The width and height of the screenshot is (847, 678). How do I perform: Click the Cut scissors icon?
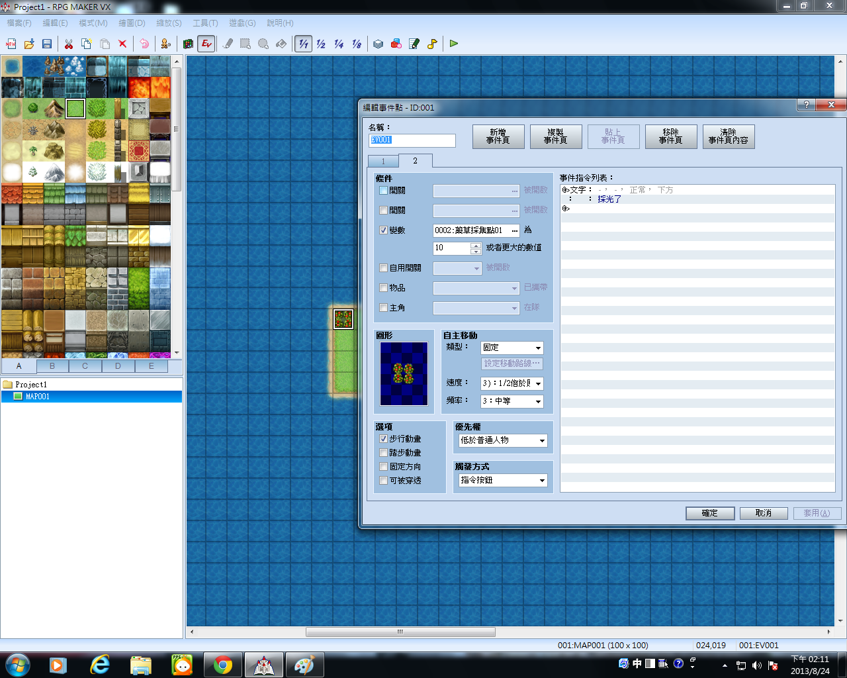pos(69,44)
